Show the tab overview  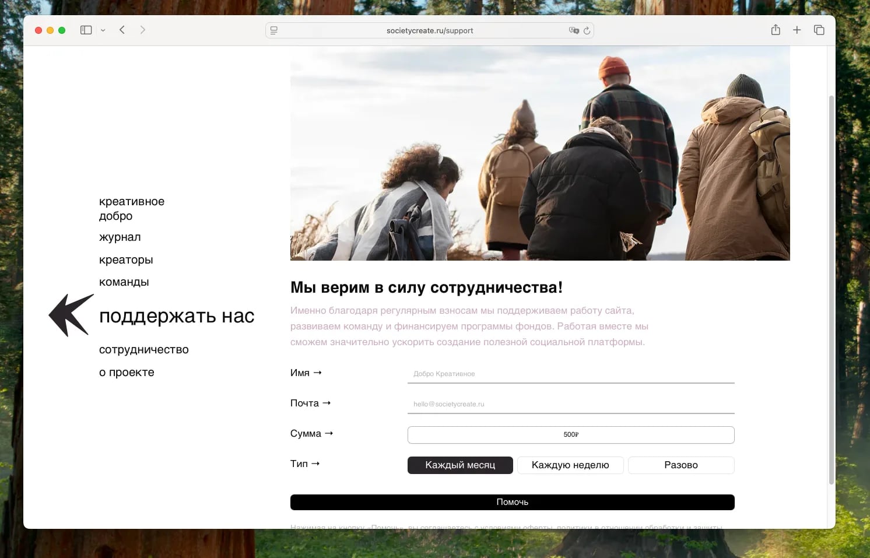click(819, 30)
